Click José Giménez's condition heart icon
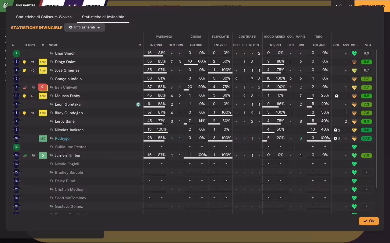The height and width of the screenshot is (243, 390). pos(354,70)
